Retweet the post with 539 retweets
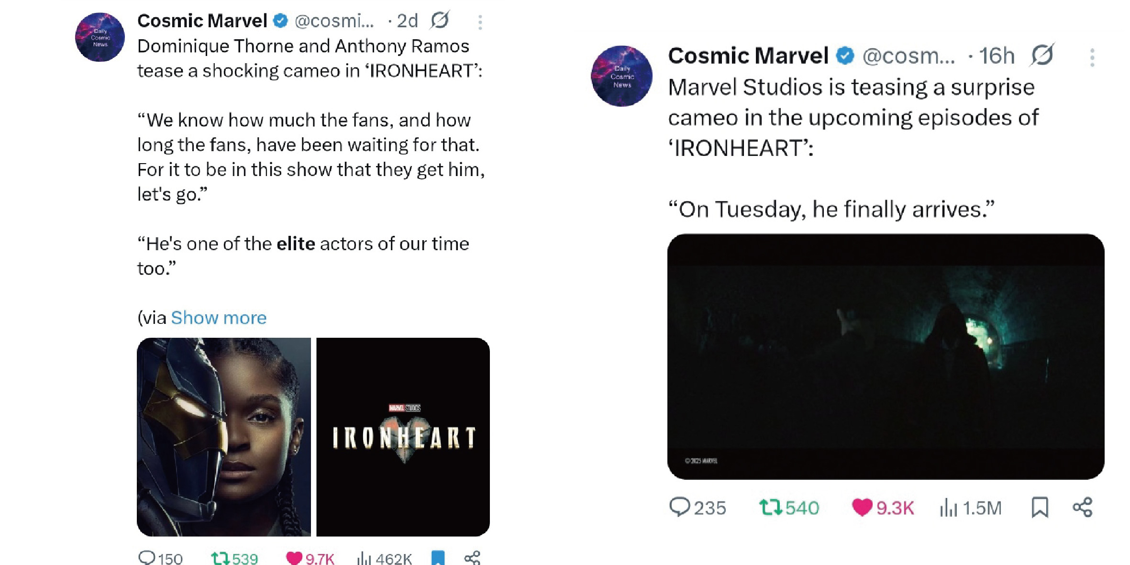 (221, 558)
